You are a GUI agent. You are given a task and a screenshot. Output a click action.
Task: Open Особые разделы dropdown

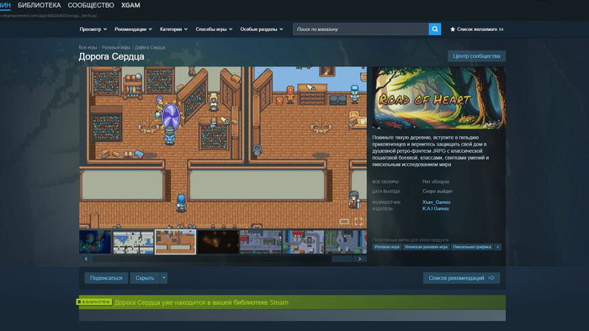click(262, 29)
